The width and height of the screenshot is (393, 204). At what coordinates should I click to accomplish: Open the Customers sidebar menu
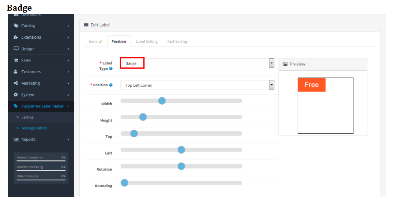pyautogui.click(x=41, y=72)
